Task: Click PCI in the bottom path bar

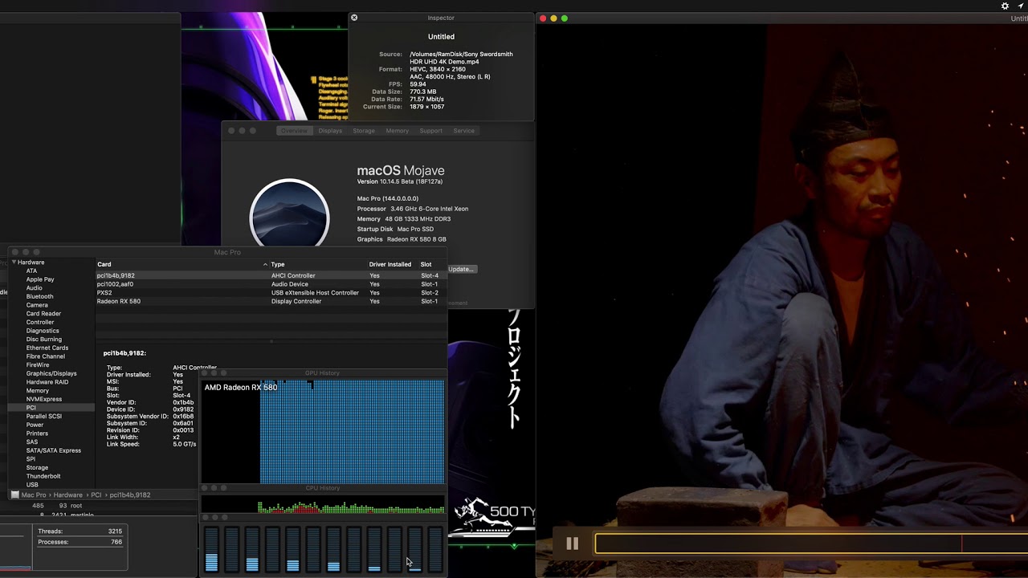Action: tap(96, 495)
